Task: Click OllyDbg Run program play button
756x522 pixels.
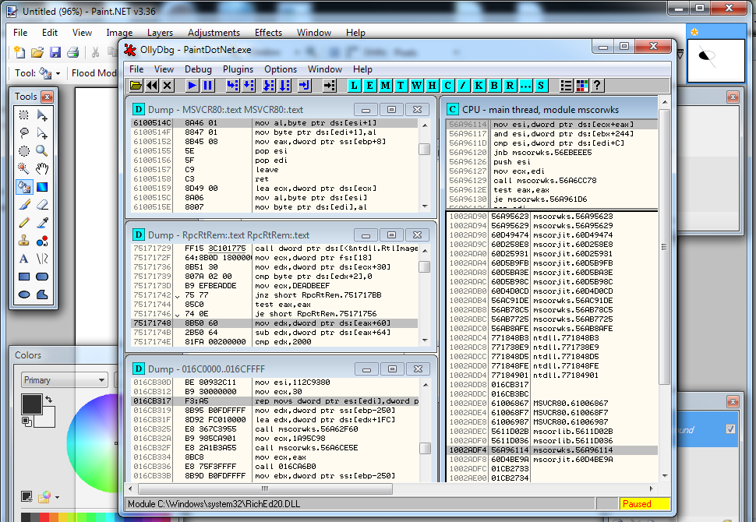Action: pos(191,85)
